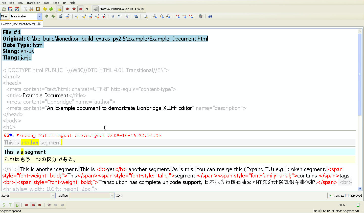Open the Qualifier dropdown
The image size is (364, 213).
click(x=111, y=196)
